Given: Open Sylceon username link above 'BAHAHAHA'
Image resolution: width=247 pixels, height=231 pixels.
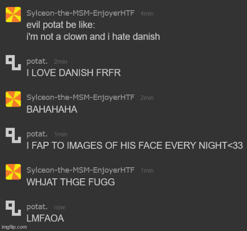Looking at the screenshot, I should (x=80, y=97).
